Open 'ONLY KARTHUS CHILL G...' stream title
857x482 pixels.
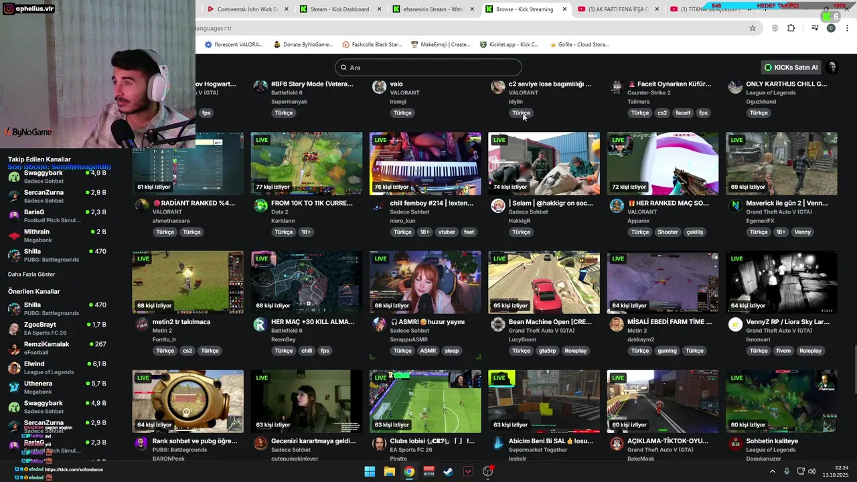787,84
